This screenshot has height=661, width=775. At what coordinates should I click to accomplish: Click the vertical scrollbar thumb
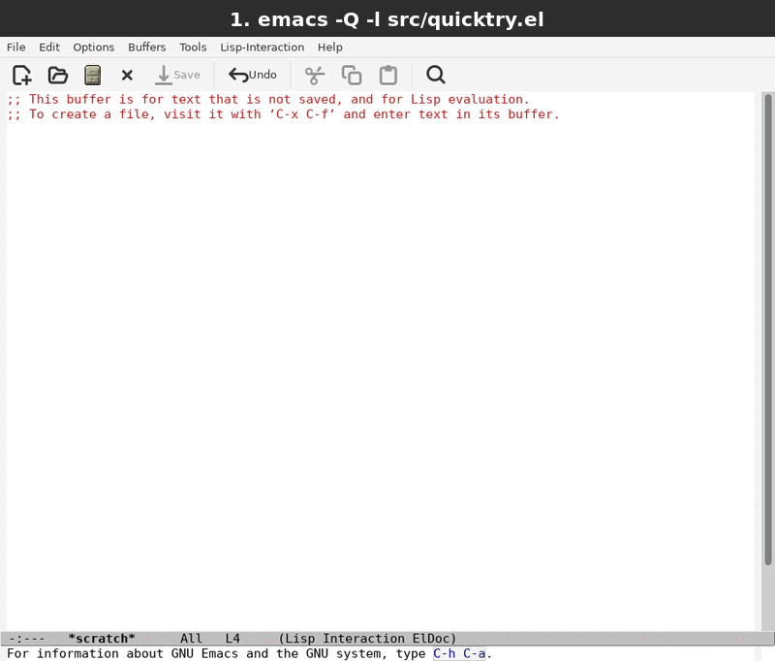tap(767, 330)
